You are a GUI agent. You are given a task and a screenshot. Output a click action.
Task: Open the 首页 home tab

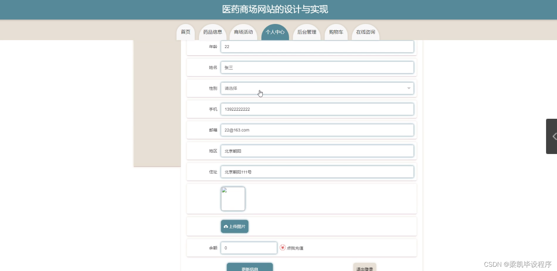(x=186, y=32)
